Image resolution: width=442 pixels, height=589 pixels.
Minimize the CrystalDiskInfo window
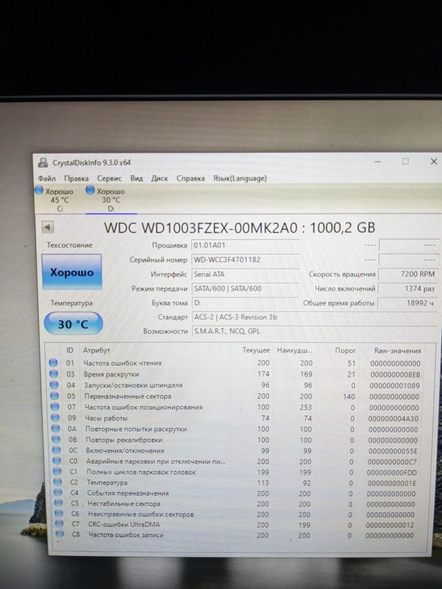click(378, 161)
